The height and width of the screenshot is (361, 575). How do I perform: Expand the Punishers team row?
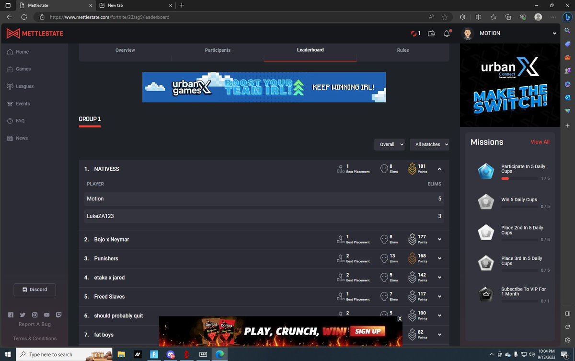click(440, 258)
